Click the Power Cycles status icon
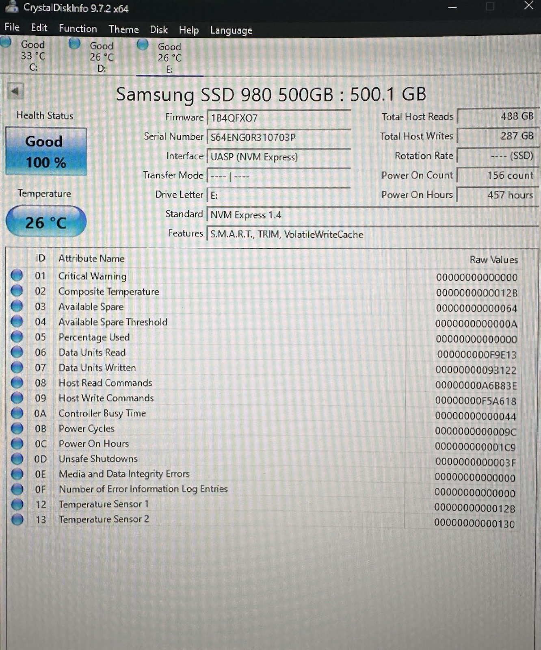541x650 pixels. coord(17,428)
